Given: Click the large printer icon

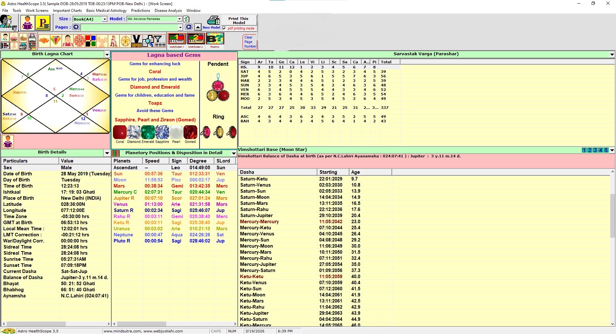Looking at the screenshot, I should pyautogui.click(x=213, y=20).
